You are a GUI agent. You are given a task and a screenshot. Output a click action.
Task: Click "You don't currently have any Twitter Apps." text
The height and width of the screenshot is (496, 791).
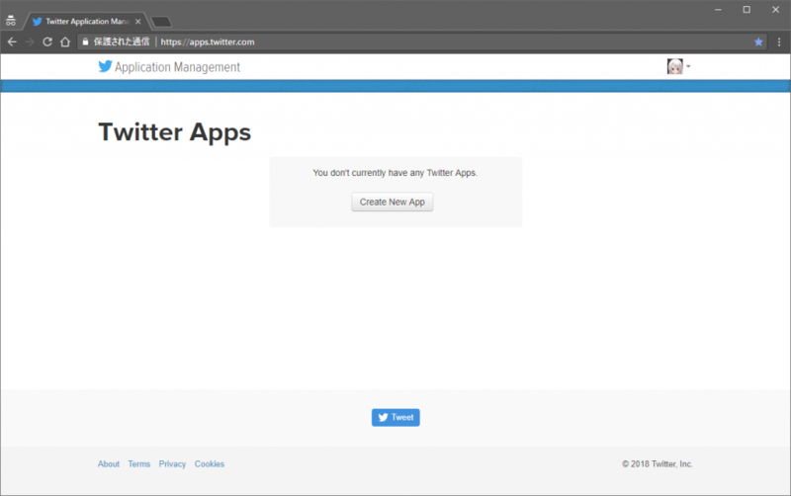[x=395, y=173]
